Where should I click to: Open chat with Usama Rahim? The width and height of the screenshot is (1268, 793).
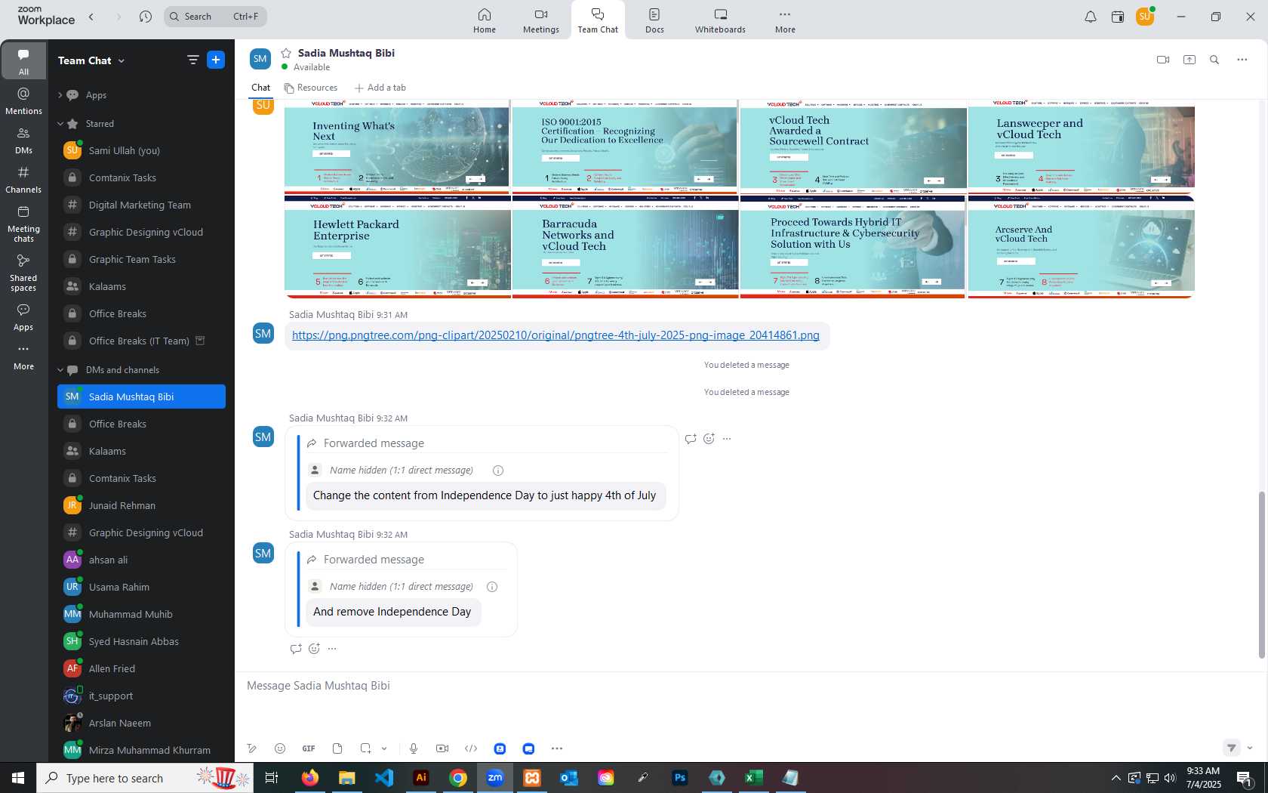click(141, 587)
